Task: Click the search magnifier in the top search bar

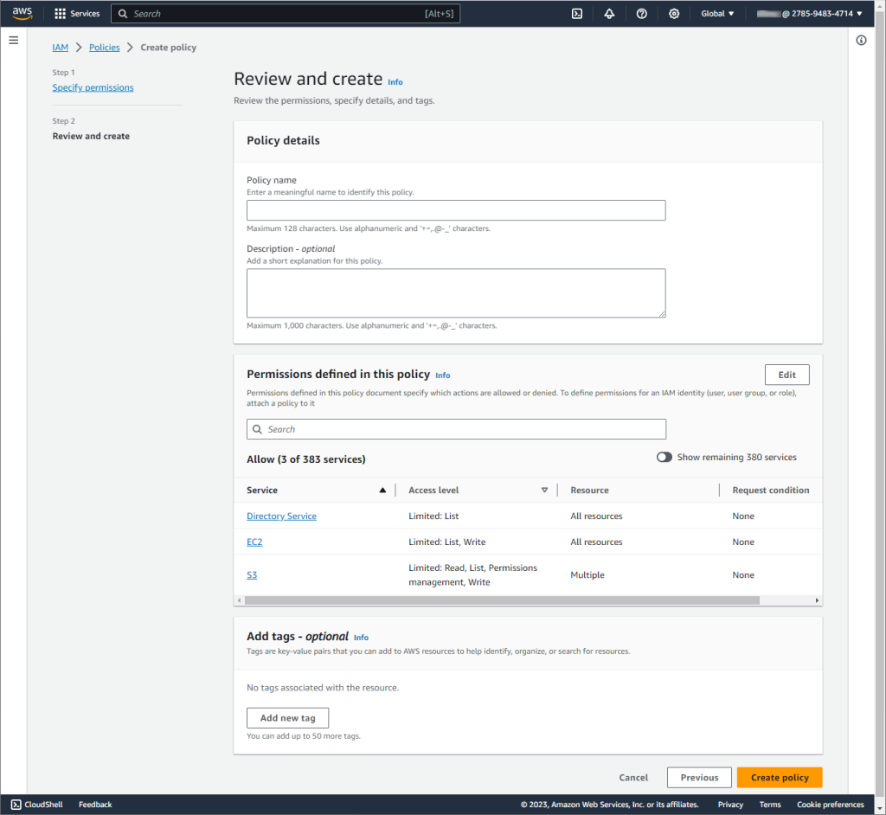Action: coord(123,13)
